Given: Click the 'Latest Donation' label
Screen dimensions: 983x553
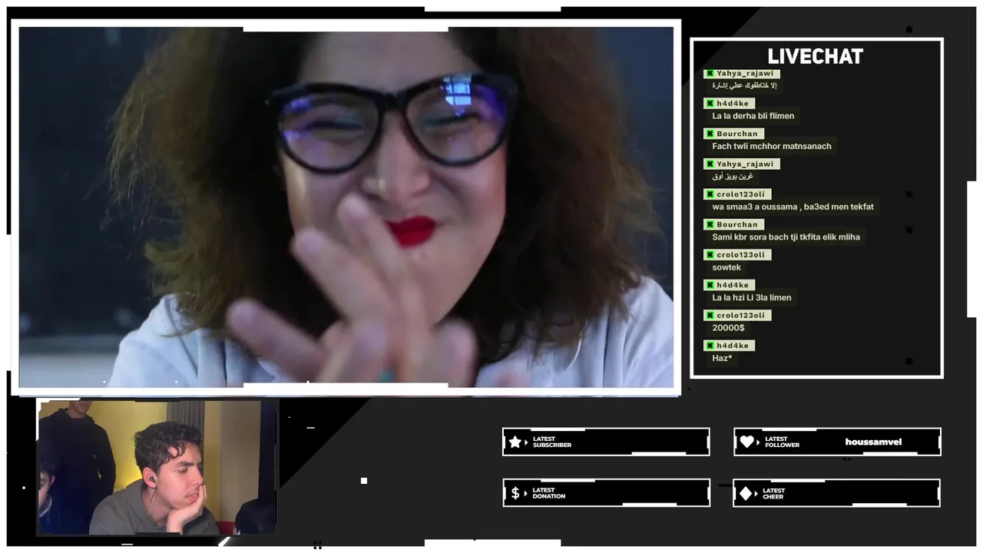Looking at the screenshot, I should pos(549,493).
